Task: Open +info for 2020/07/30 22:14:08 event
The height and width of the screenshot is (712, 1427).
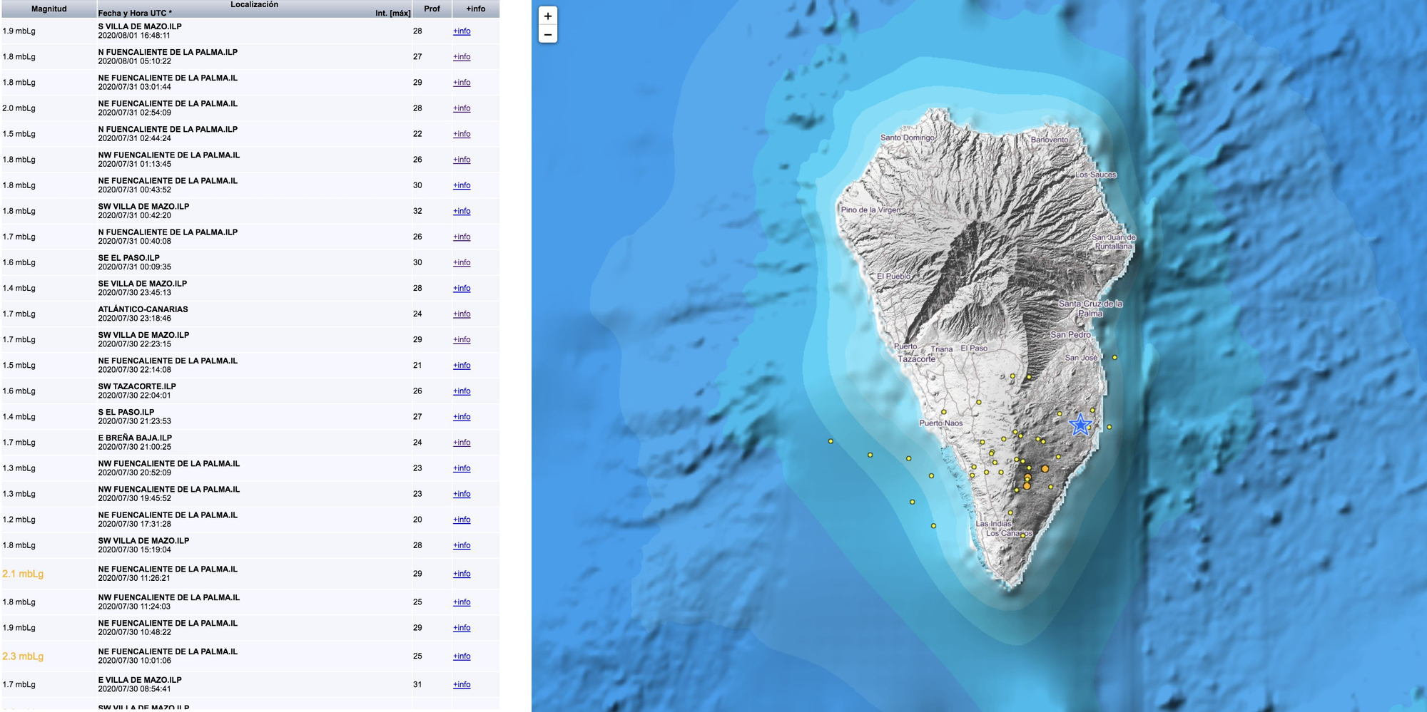Action: pyautogui.click(x=462, y=365)
